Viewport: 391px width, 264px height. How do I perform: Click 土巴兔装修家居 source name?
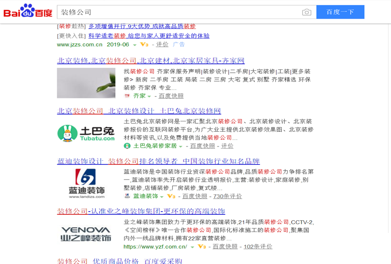155,146
